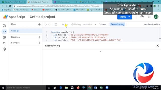Open Microsoft Store from taskbar
161x90 pixels.
point(72,88)
